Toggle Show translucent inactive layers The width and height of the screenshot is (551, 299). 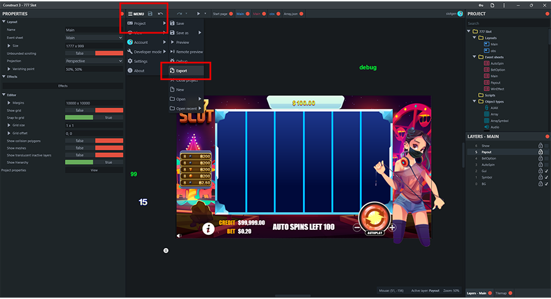point(94,155)
